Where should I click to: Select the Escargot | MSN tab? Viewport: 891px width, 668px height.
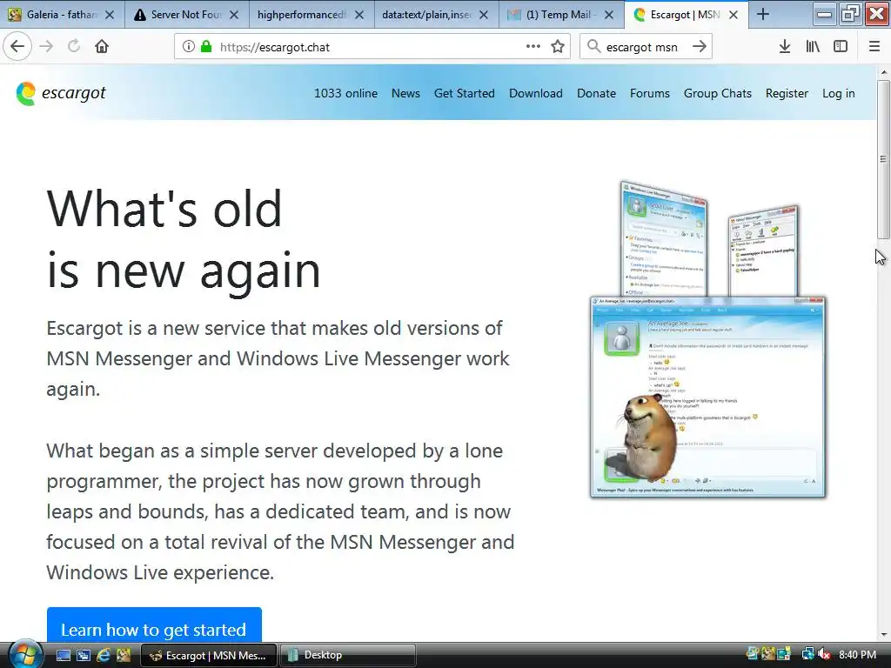click(686, 15)
